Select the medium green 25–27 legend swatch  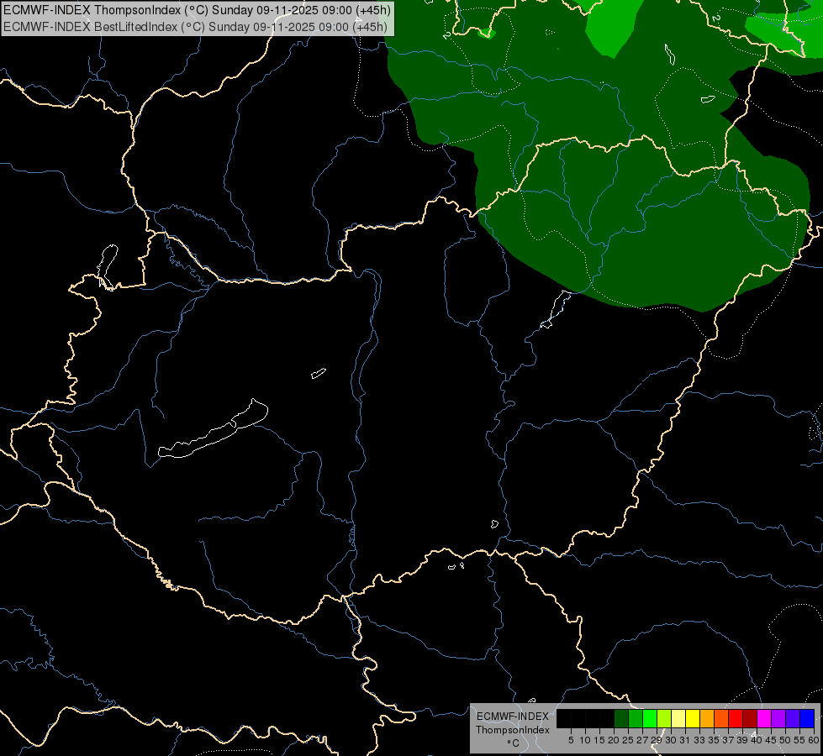[636, 718]
